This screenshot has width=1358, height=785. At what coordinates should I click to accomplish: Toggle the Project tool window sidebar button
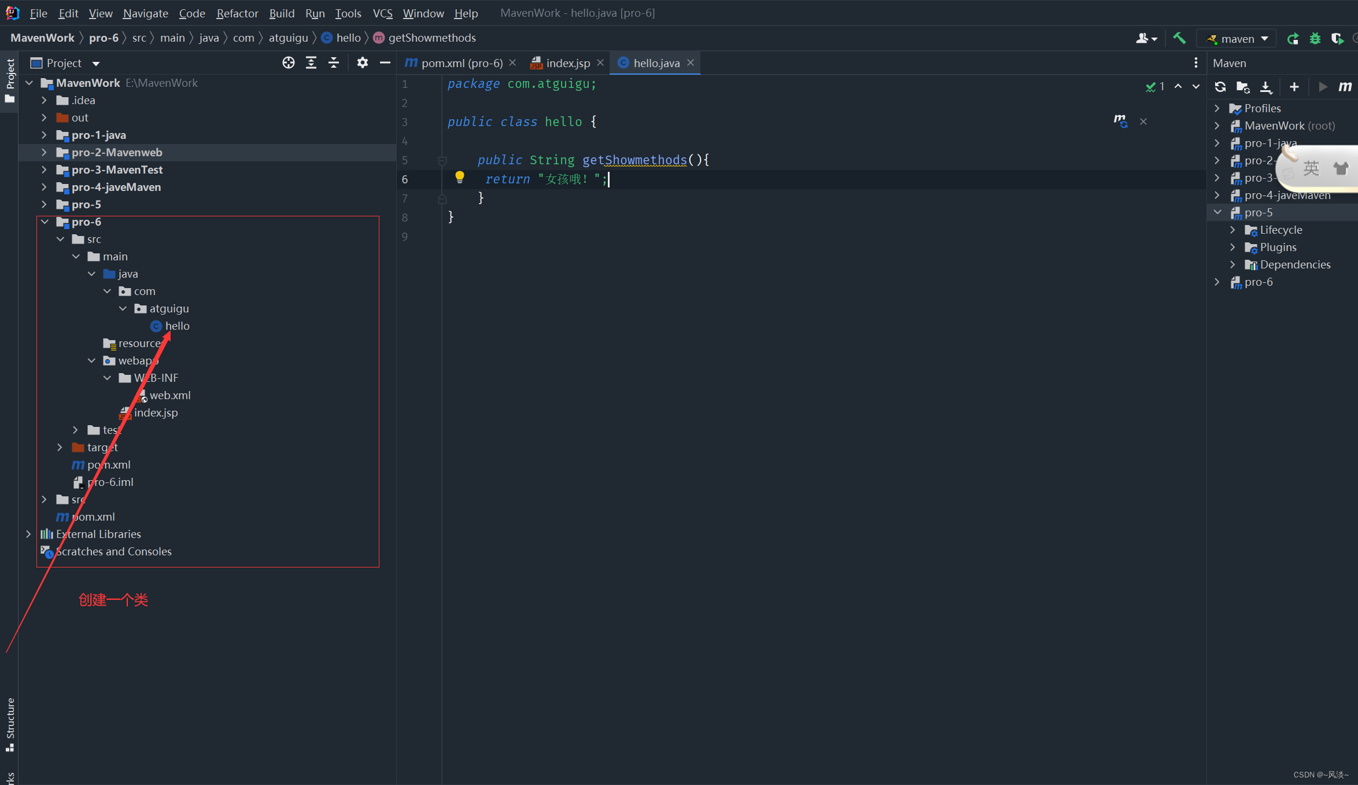point(10,80)
